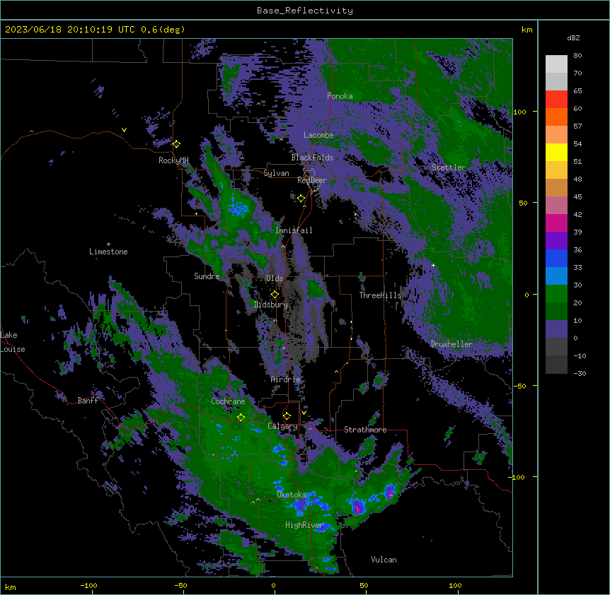Click the Ponoka city label
This screenshot has height=595, width=610.
pyautogui.click(x=340, y=96)
